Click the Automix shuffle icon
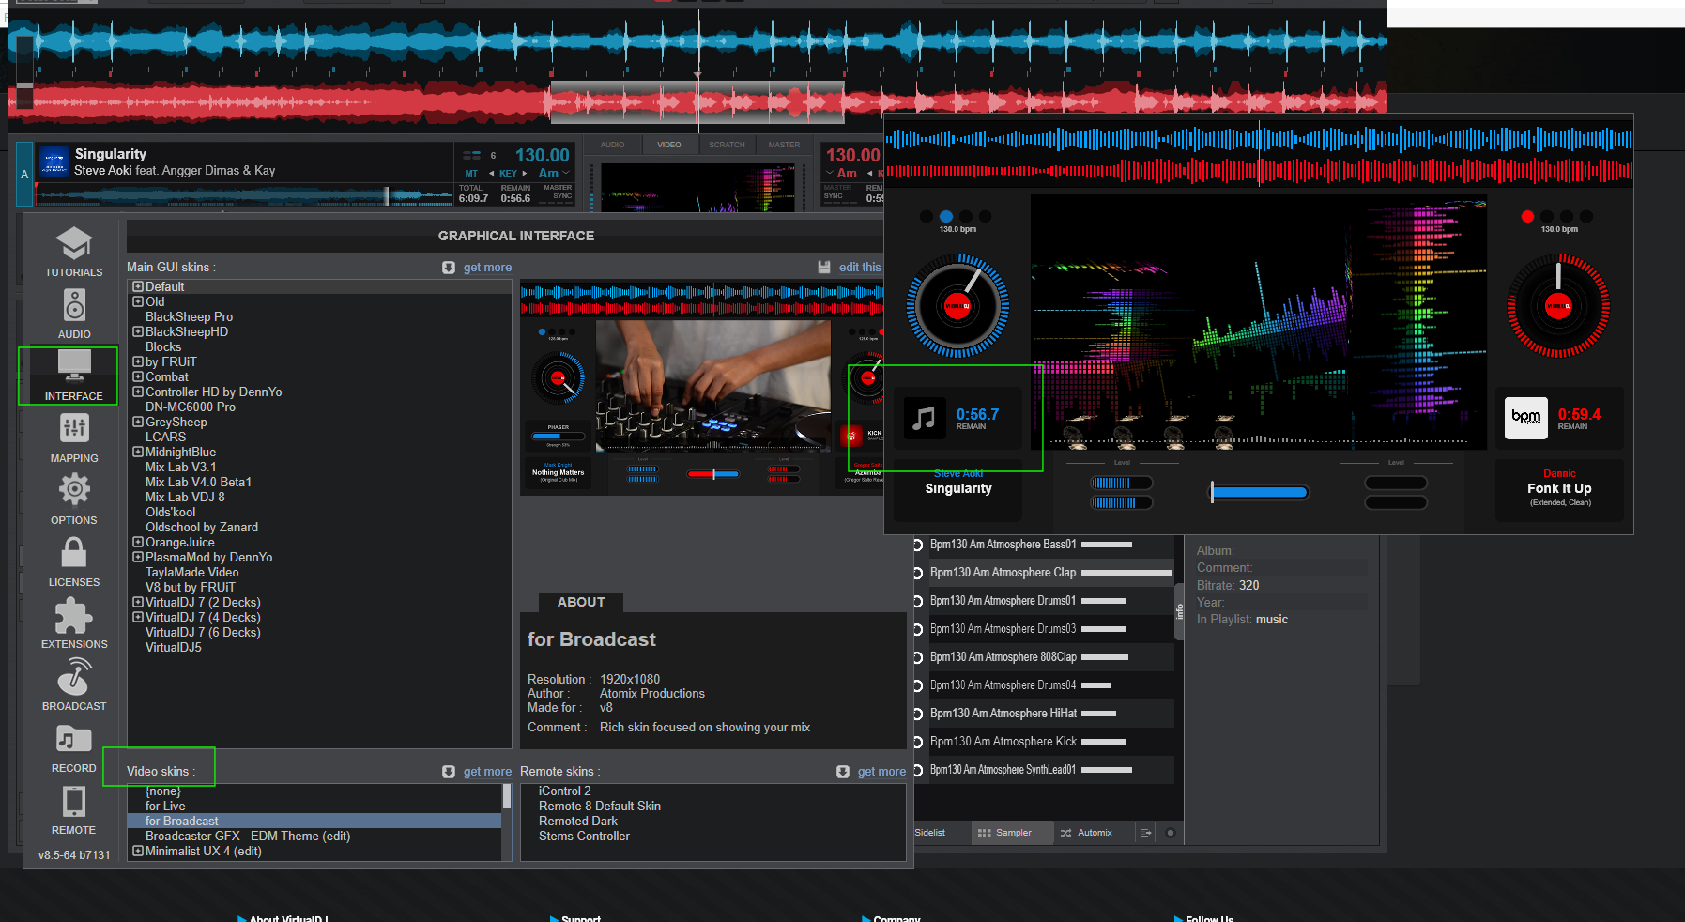This screenshot has width=1685, height=922. click(1065, 833)
